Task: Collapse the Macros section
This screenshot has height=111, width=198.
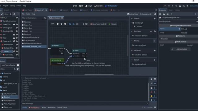Action: (132, 41)
